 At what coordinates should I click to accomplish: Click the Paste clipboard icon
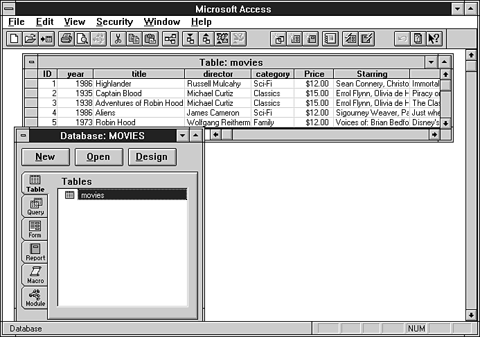pyautogui.click(x=150, y=39)
